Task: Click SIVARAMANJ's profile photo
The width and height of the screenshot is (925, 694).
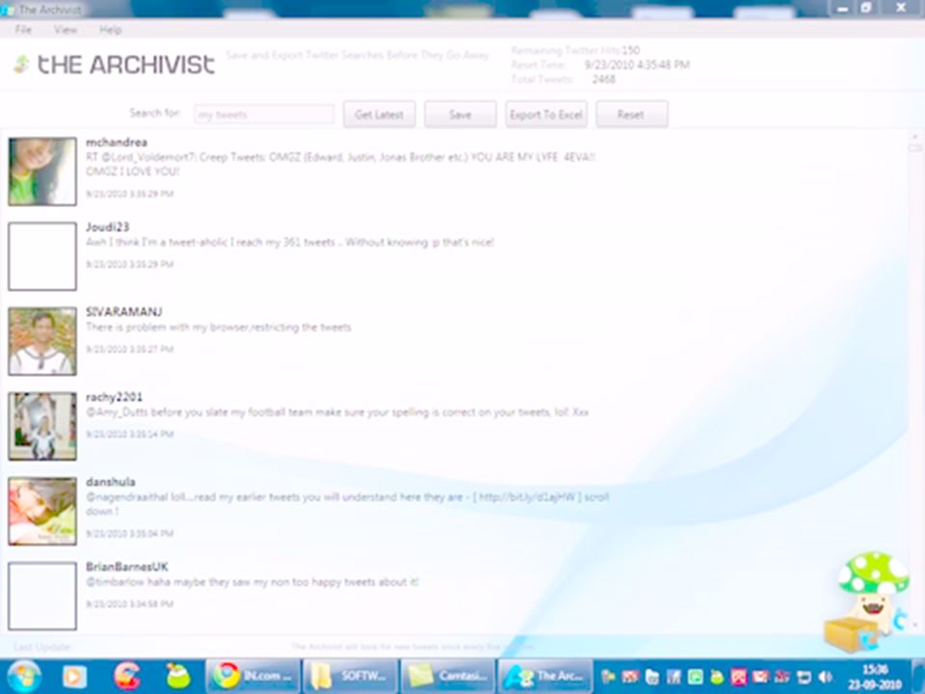Action: (x=42, y=341)
